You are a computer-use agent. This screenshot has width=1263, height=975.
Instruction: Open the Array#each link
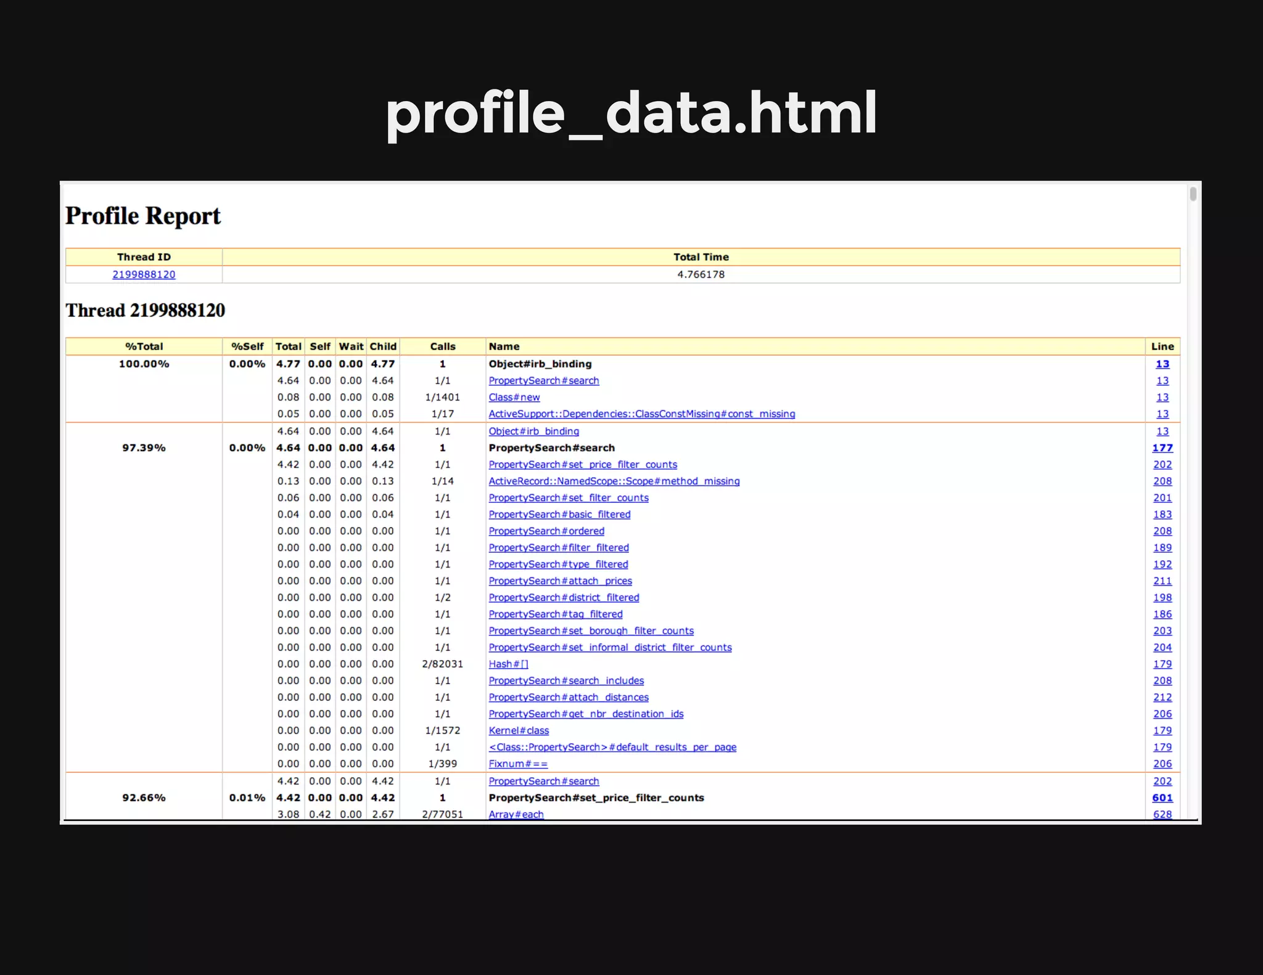click(516, 814)
